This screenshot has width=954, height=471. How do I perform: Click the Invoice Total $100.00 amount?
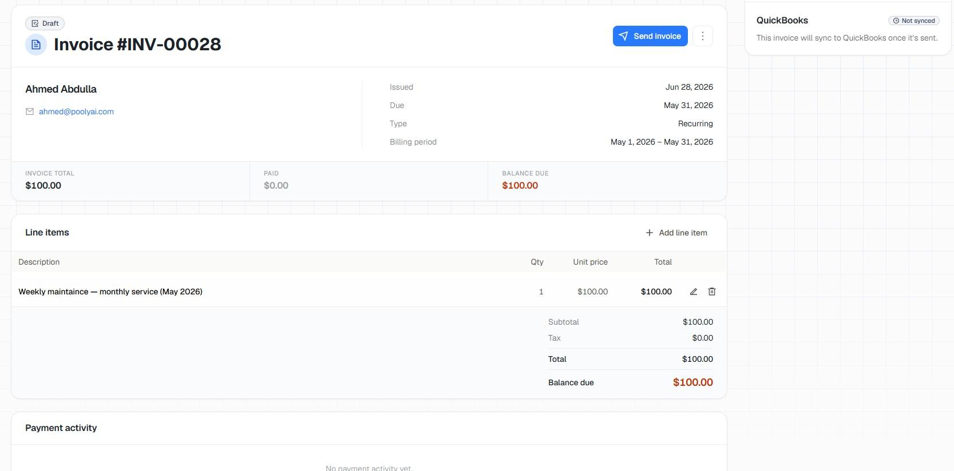pos(43,185)
